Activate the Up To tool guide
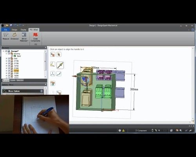This screenshot has height=157, width=196. tap(59, 93)
